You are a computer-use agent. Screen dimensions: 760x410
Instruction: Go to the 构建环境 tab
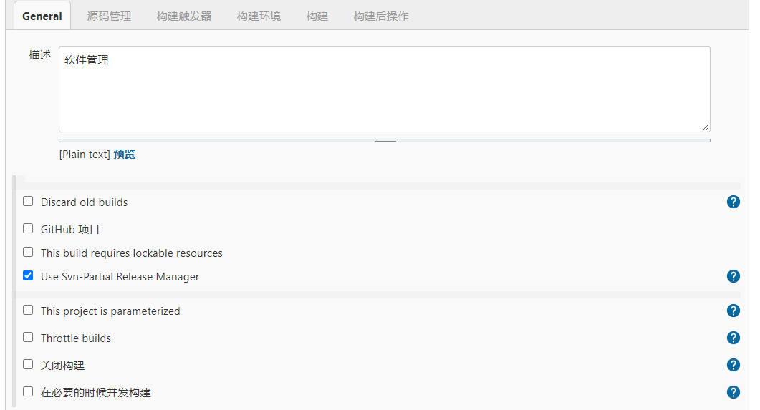coord(259,16)
